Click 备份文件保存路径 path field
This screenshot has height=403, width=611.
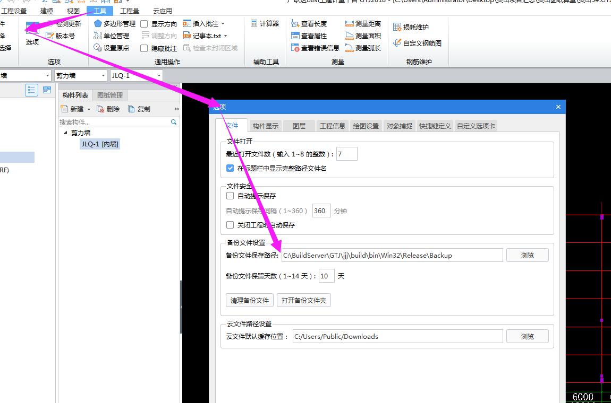pos(392,255)
